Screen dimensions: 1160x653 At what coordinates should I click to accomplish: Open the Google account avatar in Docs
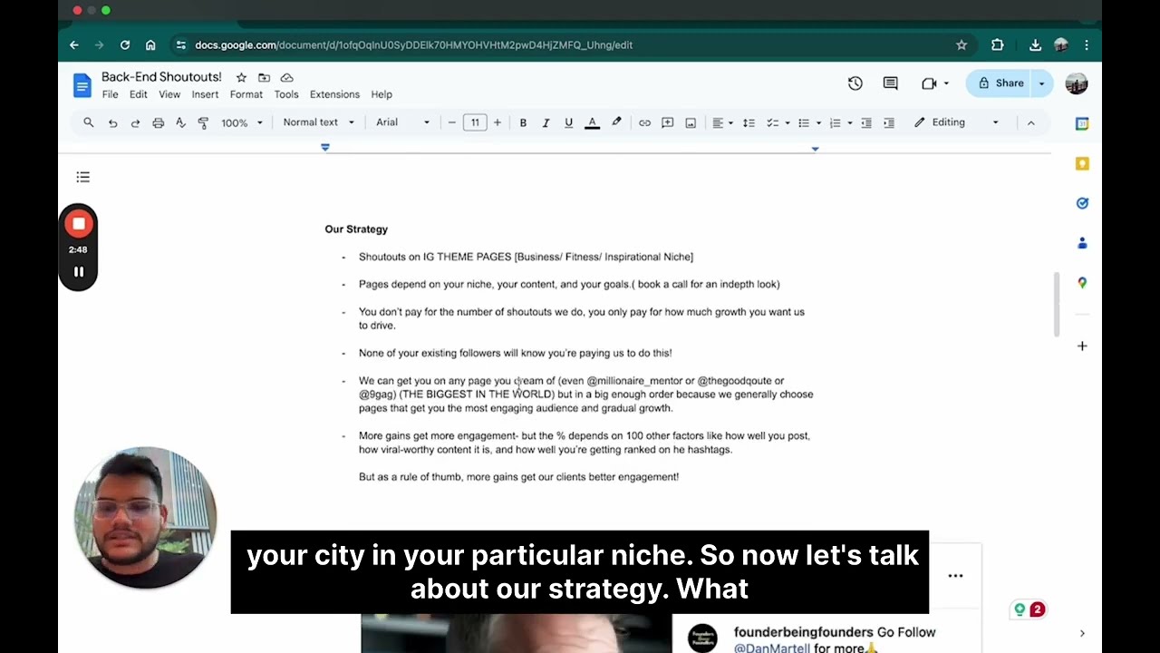click(x=1077, y=83)
